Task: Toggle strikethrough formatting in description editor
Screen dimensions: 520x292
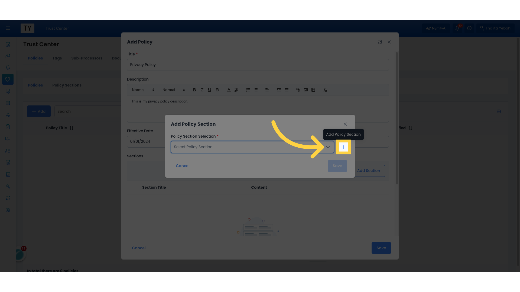Action: 217,90
